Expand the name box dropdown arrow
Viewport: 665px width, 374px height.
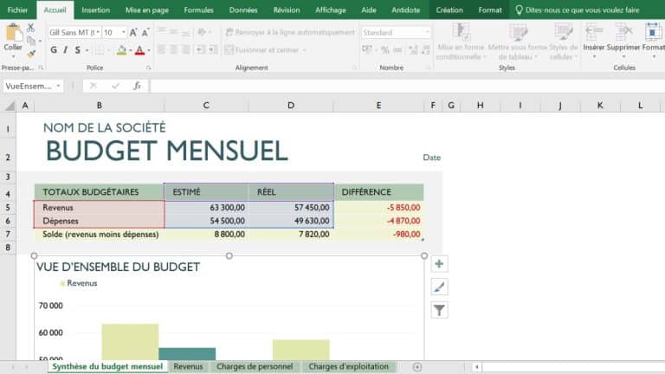(59, 86)
